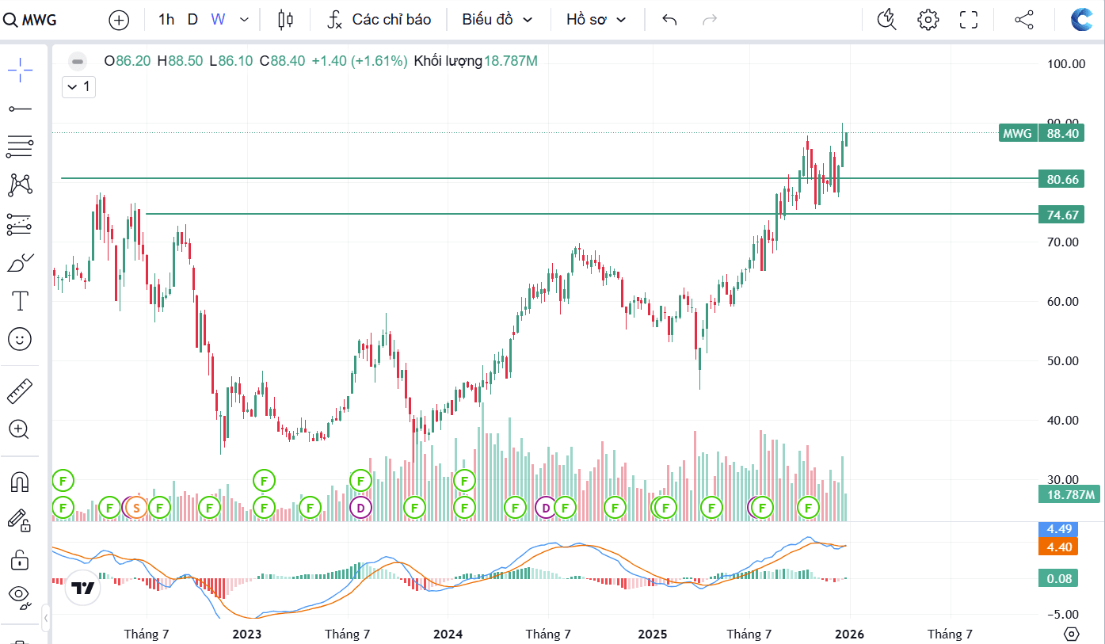Collapse the left drawing toolbar arrow
1105x644 pixels.
[x=46, y=617]
